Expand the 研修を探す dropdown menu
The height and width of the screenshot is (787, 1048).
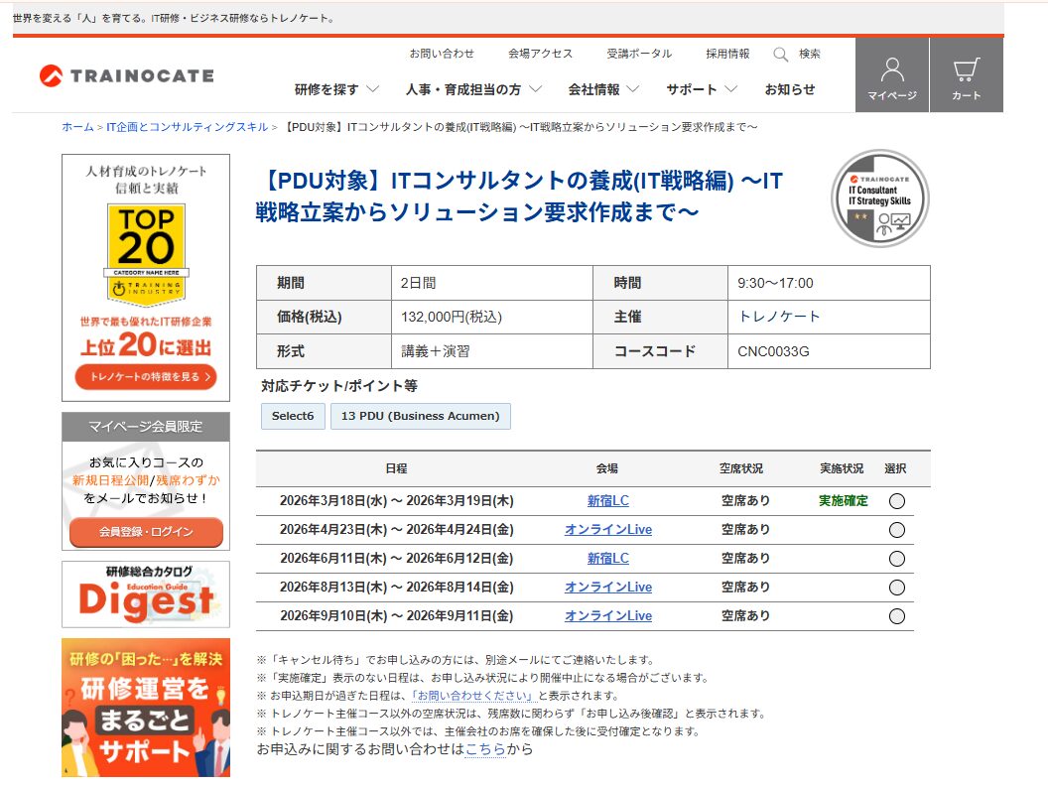(x=337, y=89)
